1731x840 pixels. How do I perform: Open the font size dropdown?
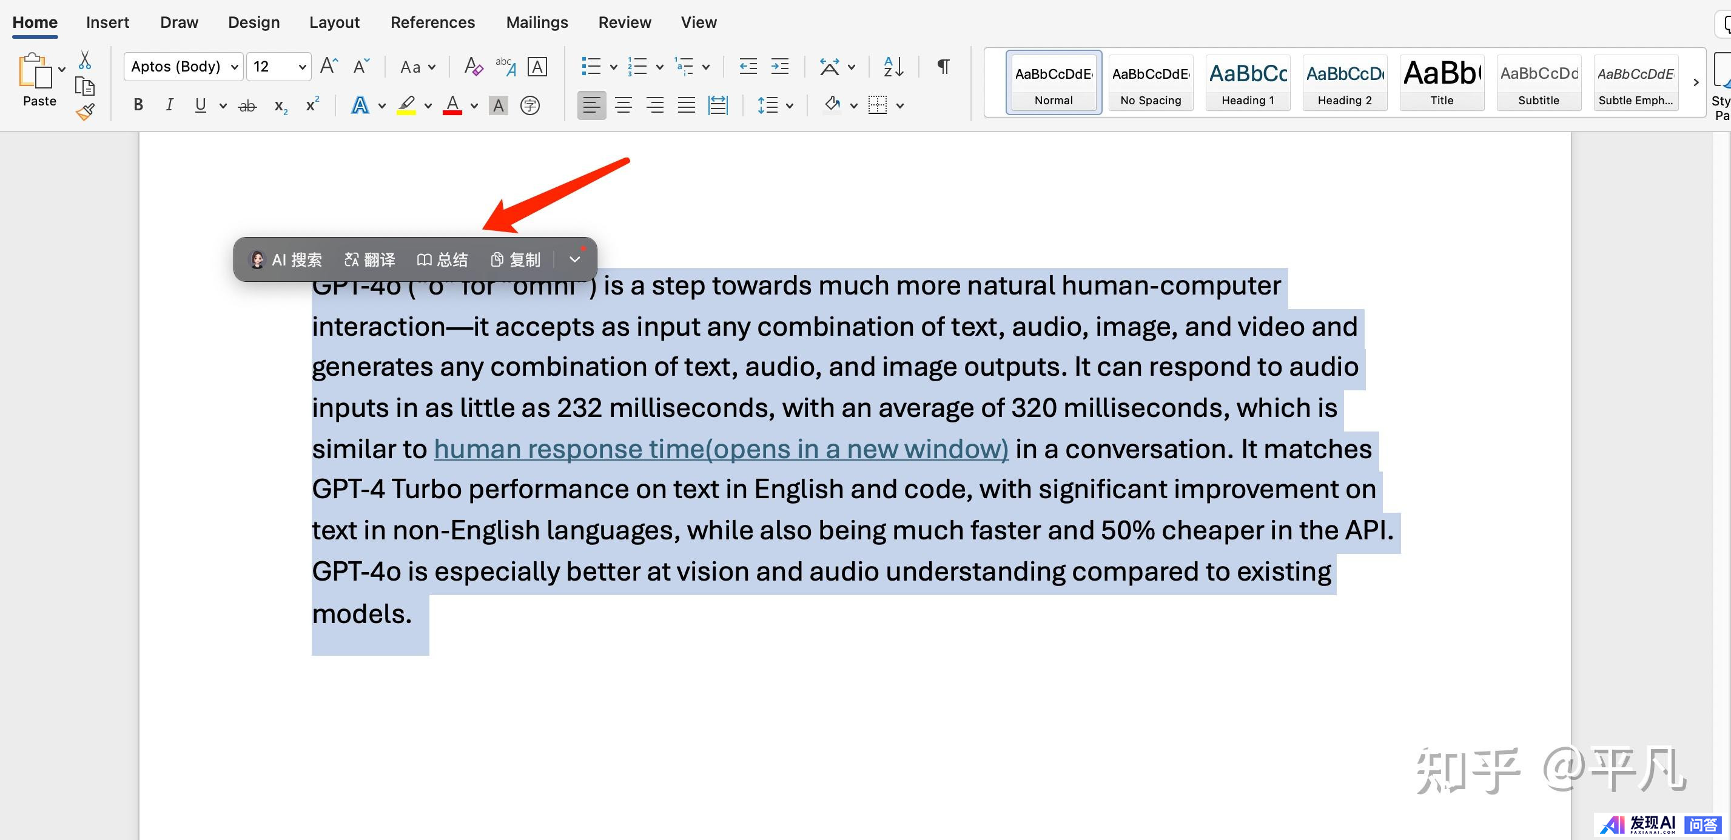[x=303, y=67]
